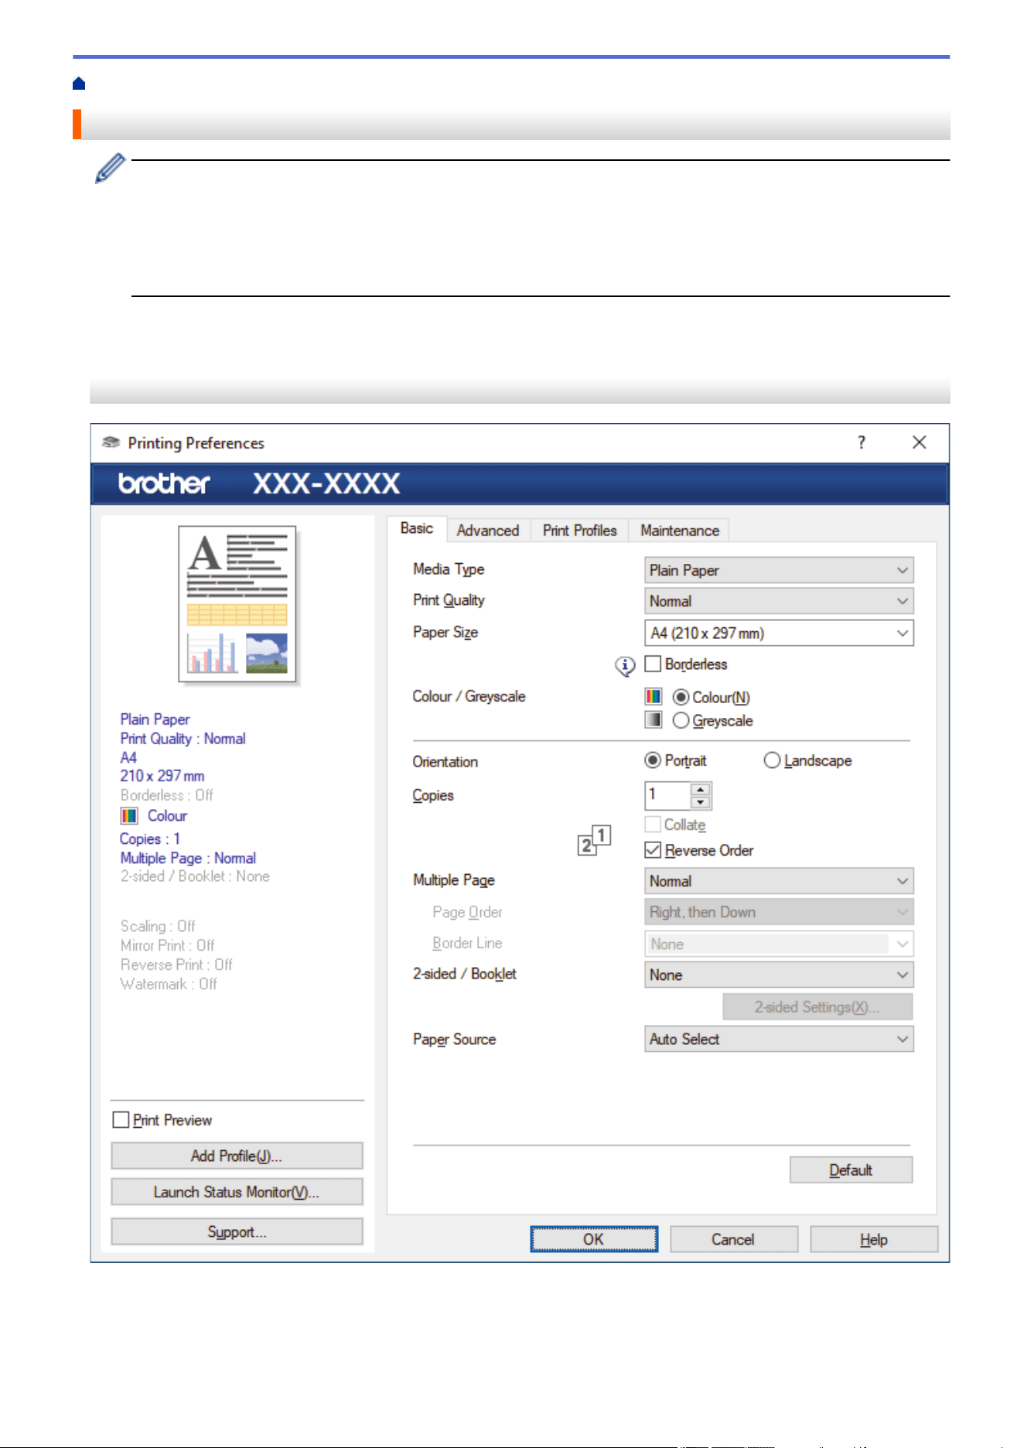The height and width of the screenshot is (1448, 1024).
Task: Open the Media Type dropdown
Action: tap(779, 570)
